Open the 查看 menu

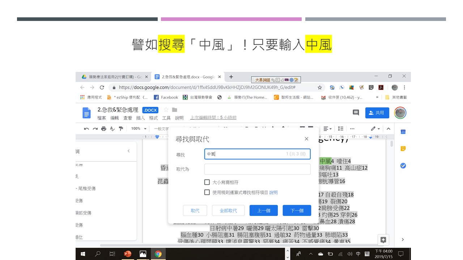pos(128,118)
